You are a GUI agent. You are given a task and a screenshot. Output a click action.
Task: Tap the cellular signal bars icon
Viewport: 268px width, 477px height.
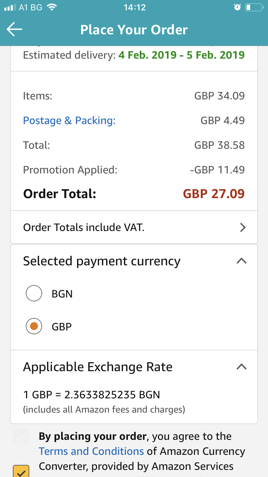[x=10, y=8]
